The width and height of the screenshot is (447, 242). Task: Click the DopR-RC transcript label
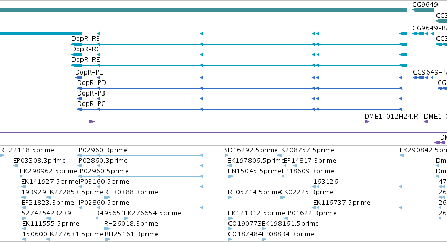(x=86, y=49)
